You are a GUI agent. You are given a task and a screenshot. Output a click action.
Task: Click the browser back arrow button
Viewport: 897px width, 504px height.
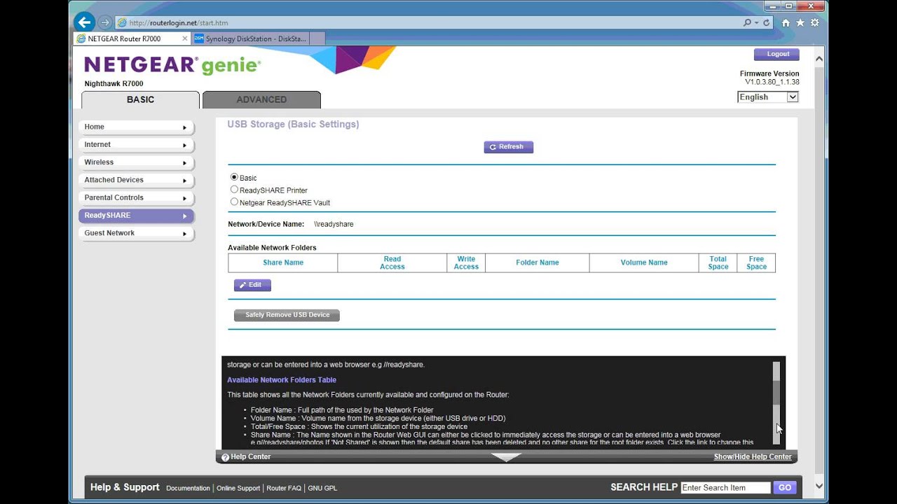tap(84, 22)
